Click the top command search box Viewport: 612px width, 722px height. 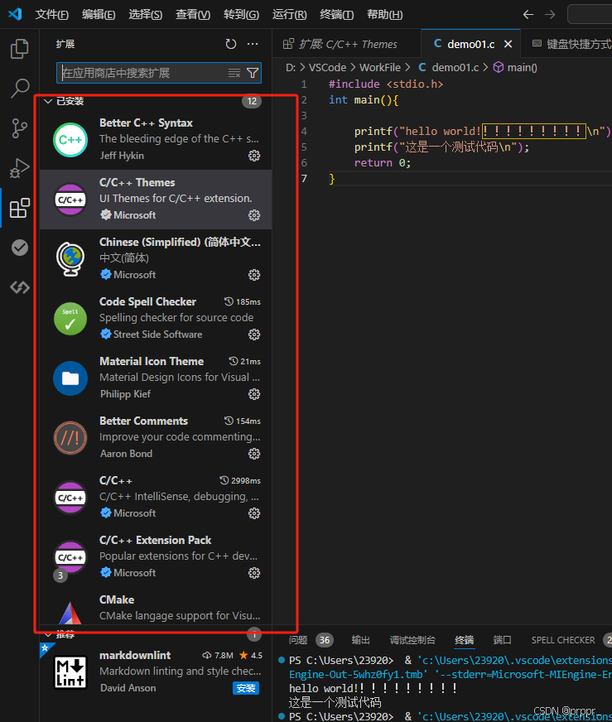coord(590,14)
